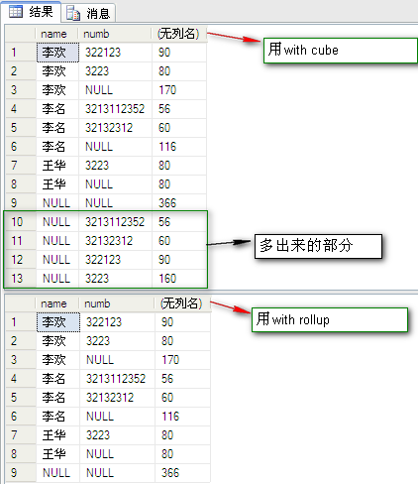Click 3223 in cube grid row 2

(x=115, y=71)
